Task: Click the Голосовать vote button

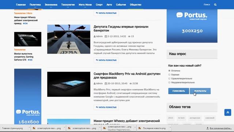Action: [179, 91]
